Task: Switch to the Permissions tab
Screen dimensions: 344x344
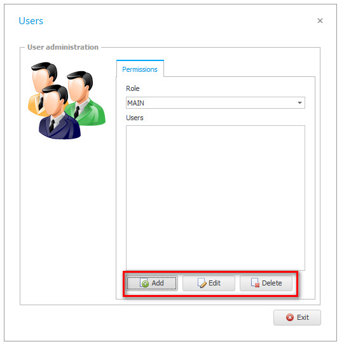Action: (140, 69)
